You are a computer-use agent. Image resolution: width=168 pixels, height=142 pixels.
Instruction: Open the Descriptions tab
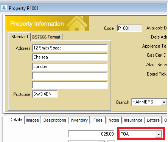click(x=55, y=120)
